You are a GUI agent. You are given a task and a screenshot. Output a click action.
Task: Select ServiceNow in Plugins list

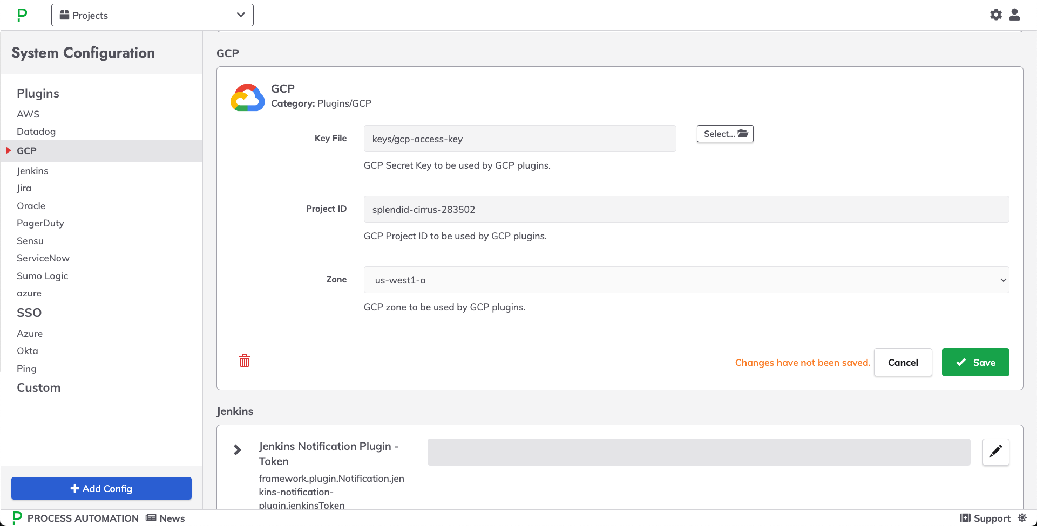click(x=43, y=258)
